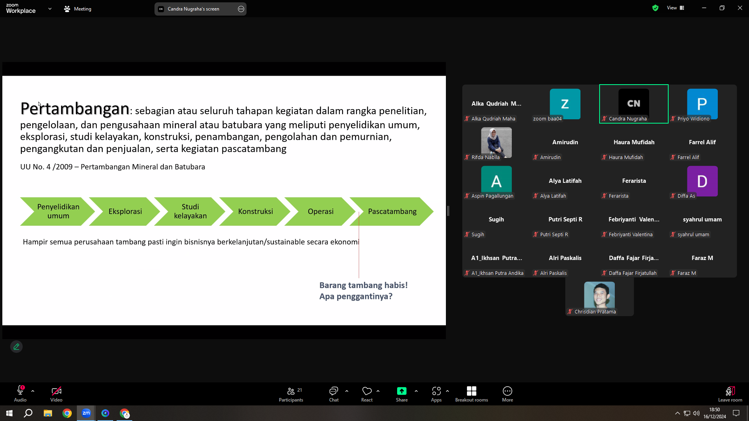This screenshot has height=421, width=749.
Task: Open the More options menu
Action: click(507, 394)
